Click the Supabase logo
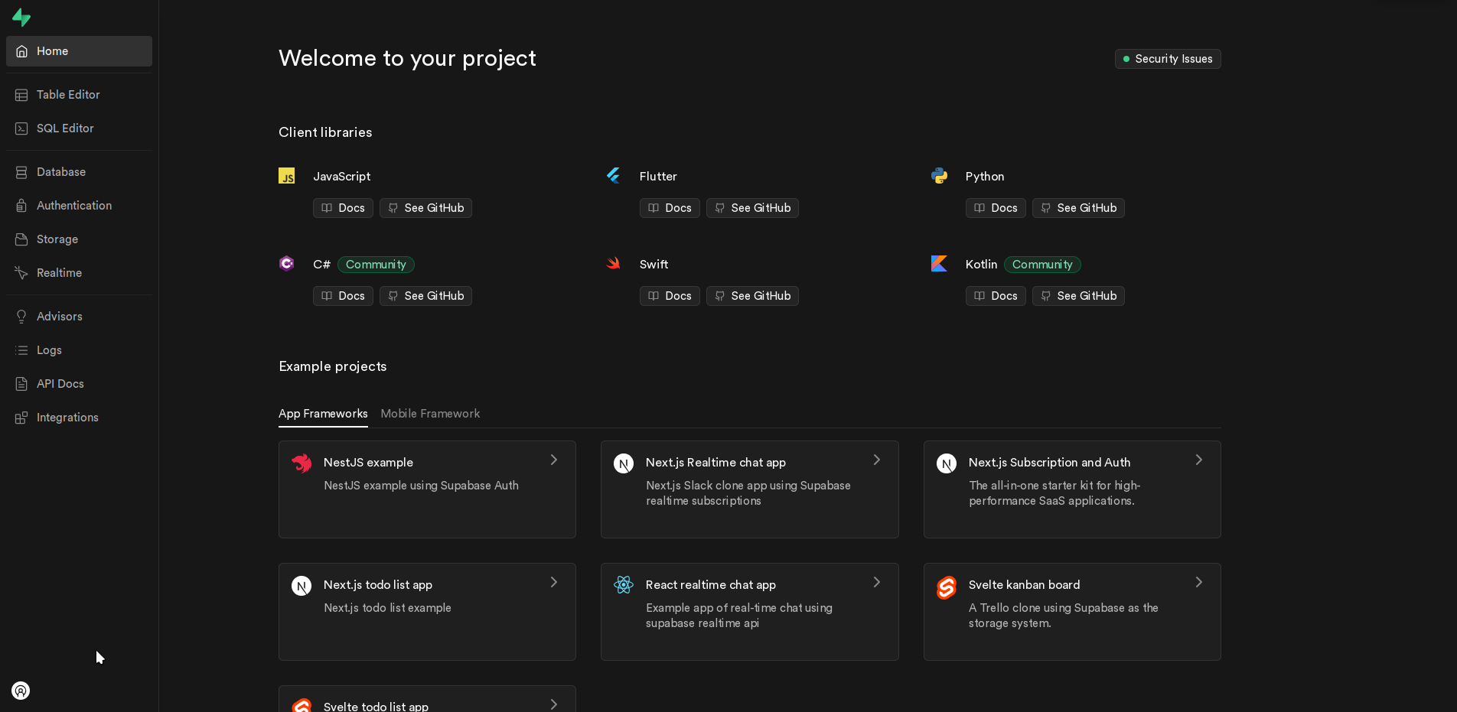The height and width of the screenshot is (712, 1457). pyautogui.click(x=21, y=17)
